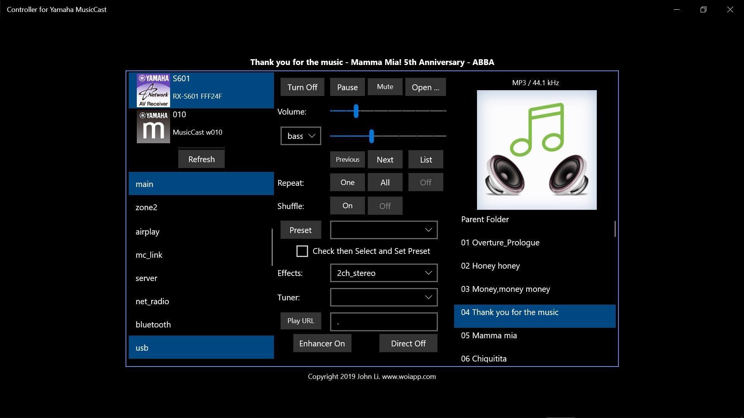Check the Select and Set Preset checkbox

click(301, 251)
